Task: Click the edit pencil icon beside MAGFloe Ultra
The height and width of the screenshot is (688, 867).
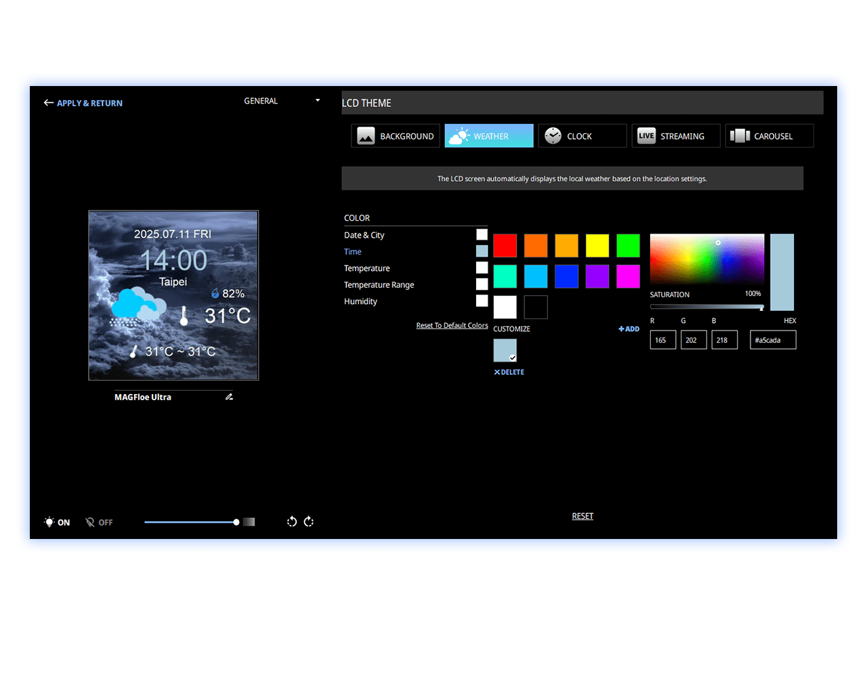Action: tap(229, 397)
